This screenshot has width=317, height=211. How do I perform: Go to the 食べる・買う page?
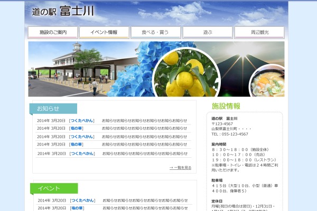(x=156, y=32)
